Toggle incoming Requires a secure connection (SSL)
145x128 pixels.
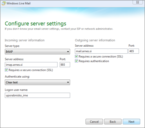click(x=6, y=70)
